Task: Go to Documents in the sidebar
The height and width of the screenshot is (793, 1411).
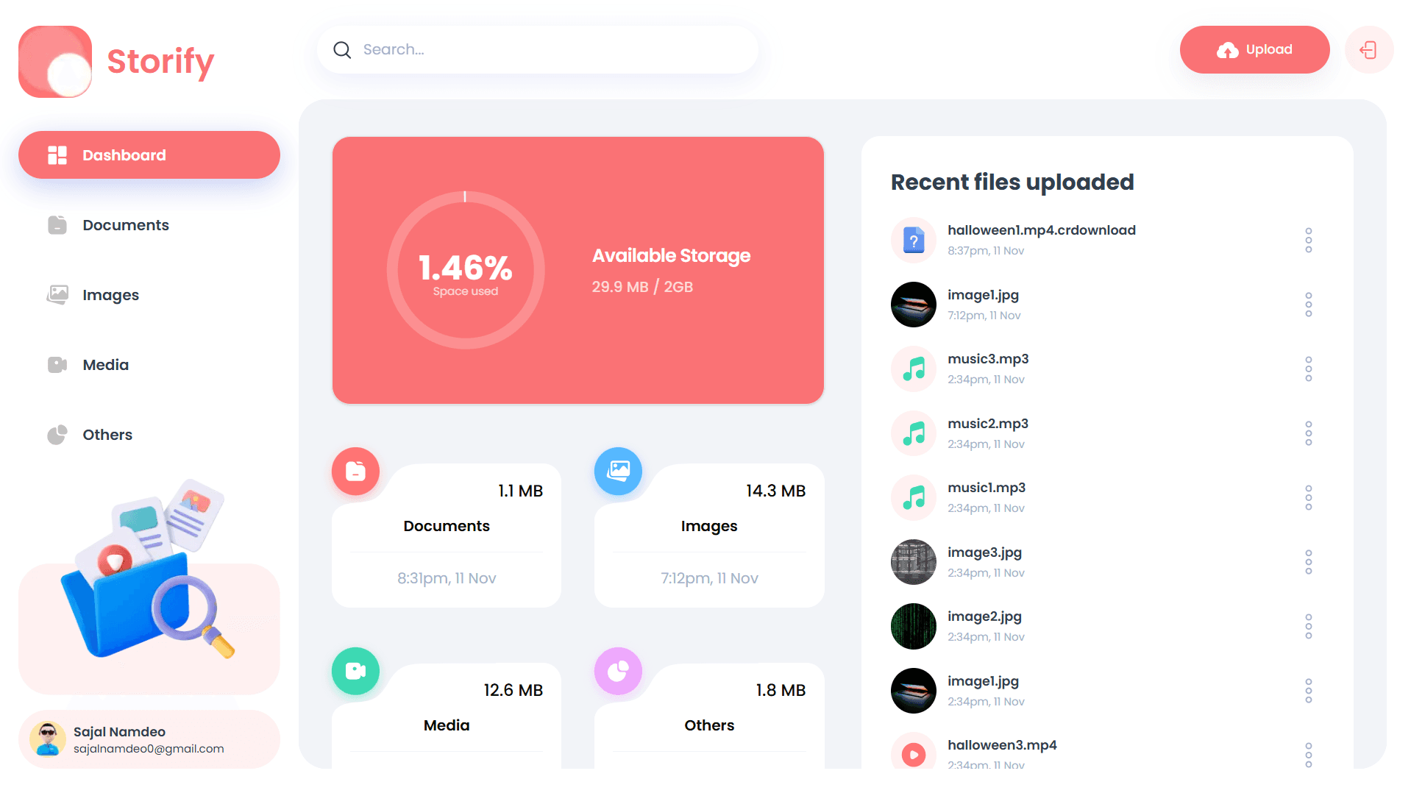Action: 125,225
